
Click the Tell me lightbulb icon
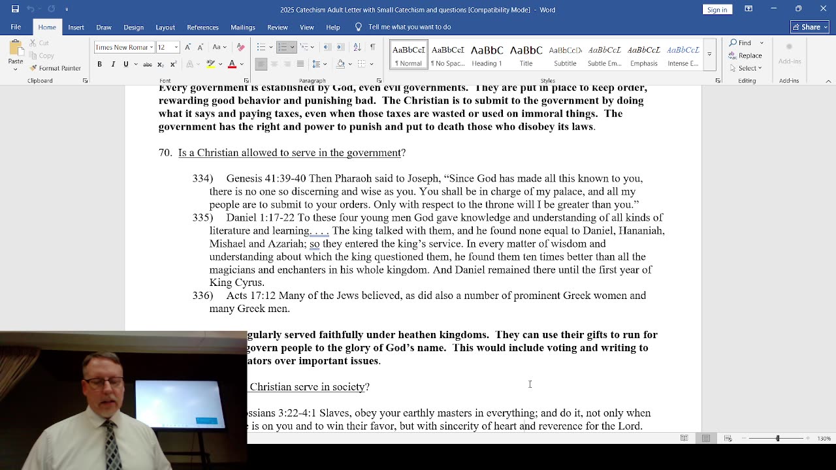pos(358,27)
